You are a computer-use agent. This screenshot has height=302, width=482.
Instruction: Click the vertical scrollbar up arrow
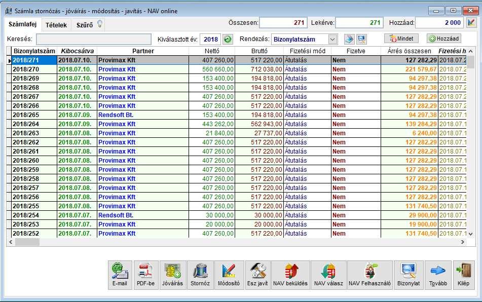(x=470, y=51)
